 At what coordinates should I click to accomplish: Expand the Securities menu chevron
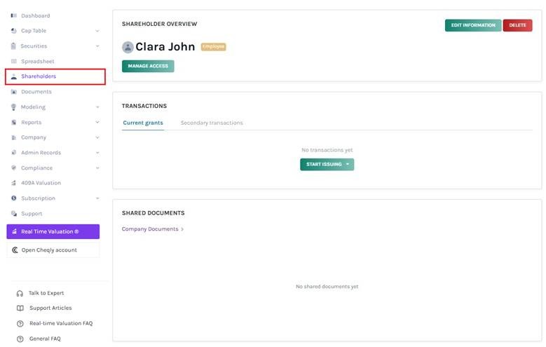click(x=97, y=46)
